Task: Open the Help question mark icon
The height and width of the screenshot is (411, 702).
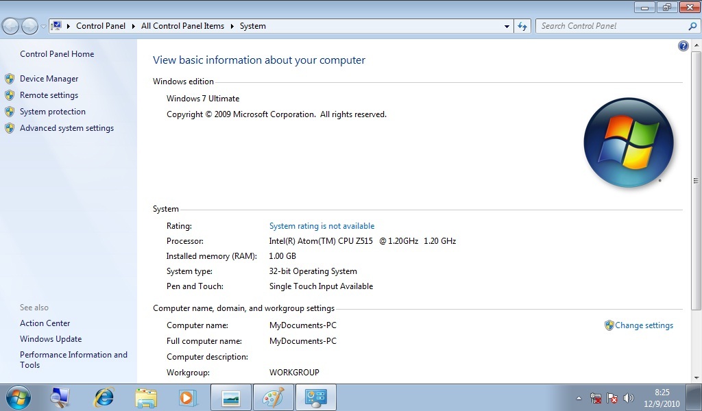Action: tap(683, 46)
